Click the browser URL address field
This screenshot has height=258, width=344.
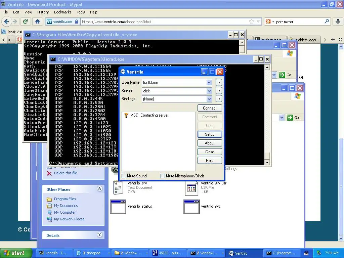pos(164,21)
